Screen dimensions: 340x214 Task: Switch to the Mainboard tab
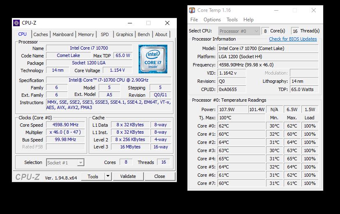tap(63, 34)
